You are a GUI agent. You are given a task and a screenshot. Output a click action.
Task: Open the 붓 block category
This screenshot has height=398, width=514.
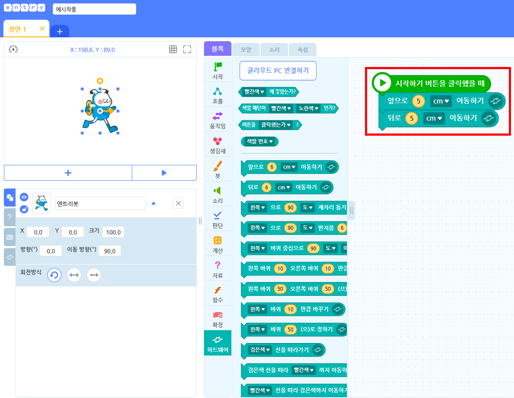218,170
